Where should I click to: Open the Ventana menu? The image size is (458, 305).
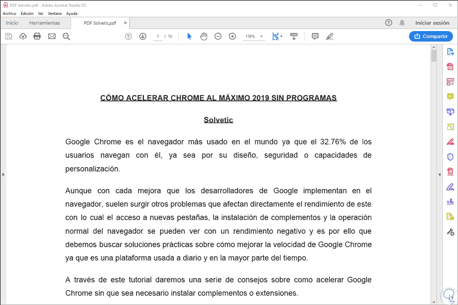click(x=55, y=13)
